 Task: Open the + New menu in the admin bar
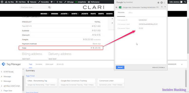coord(59,2)
